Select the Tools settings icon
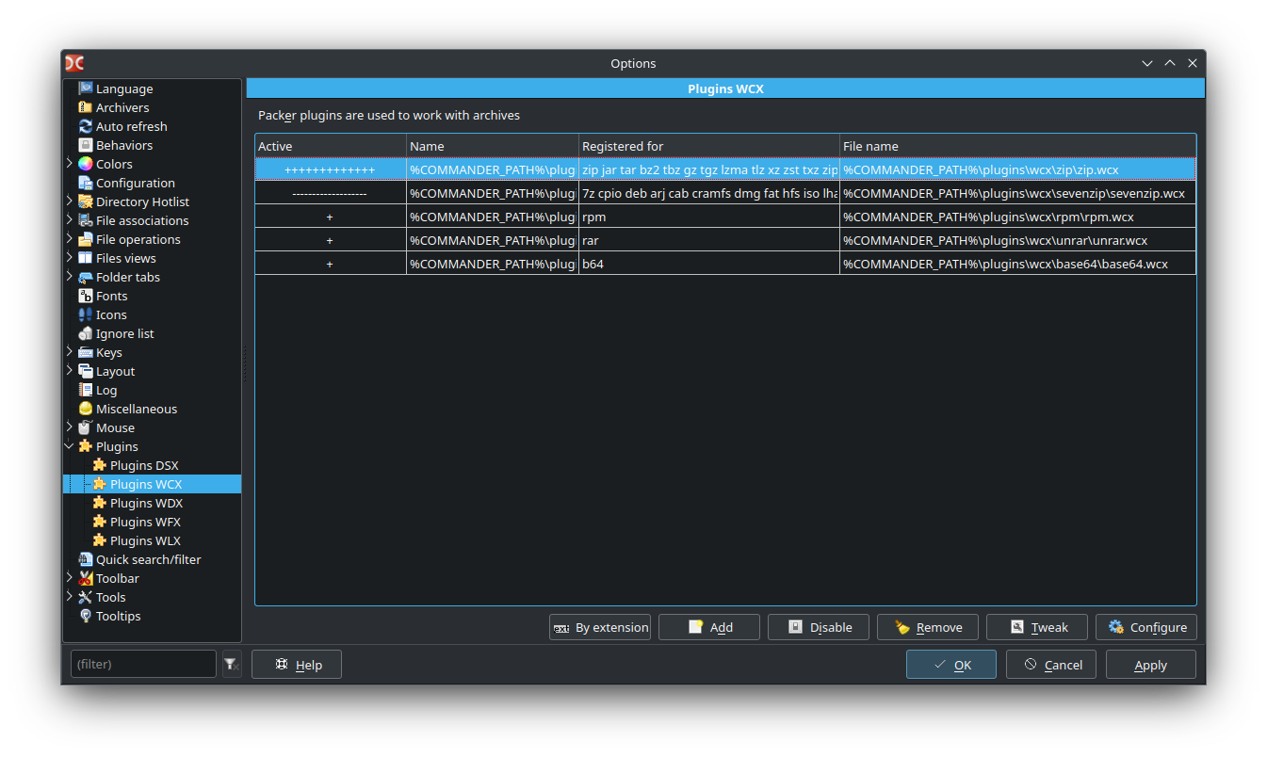Image resolution: width=1267 pixels, height=757 pixels. pos(84,597)
